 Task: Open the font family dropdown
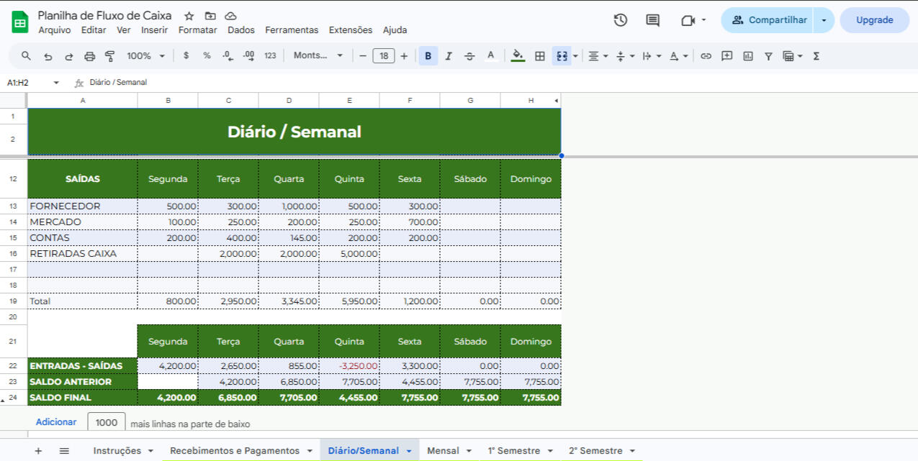coord(318,56)
